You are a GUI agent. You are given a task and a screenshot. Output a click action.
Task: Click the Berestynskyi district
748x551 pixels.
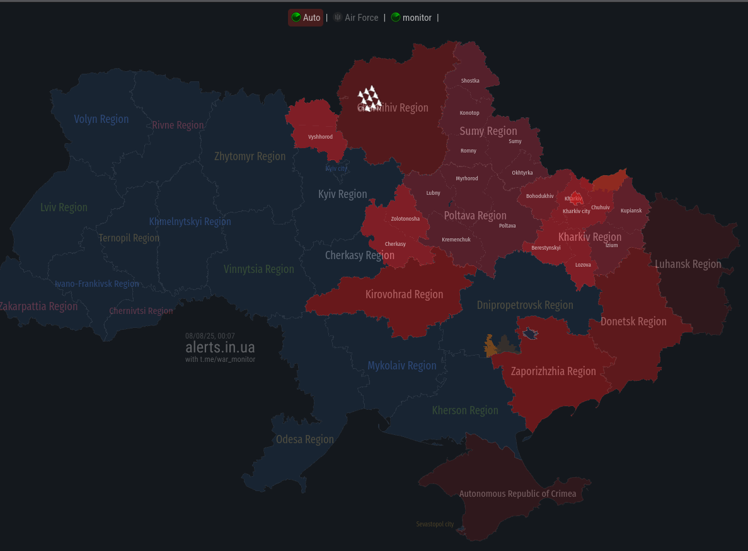pyautogui.click(x=546, y=248)
